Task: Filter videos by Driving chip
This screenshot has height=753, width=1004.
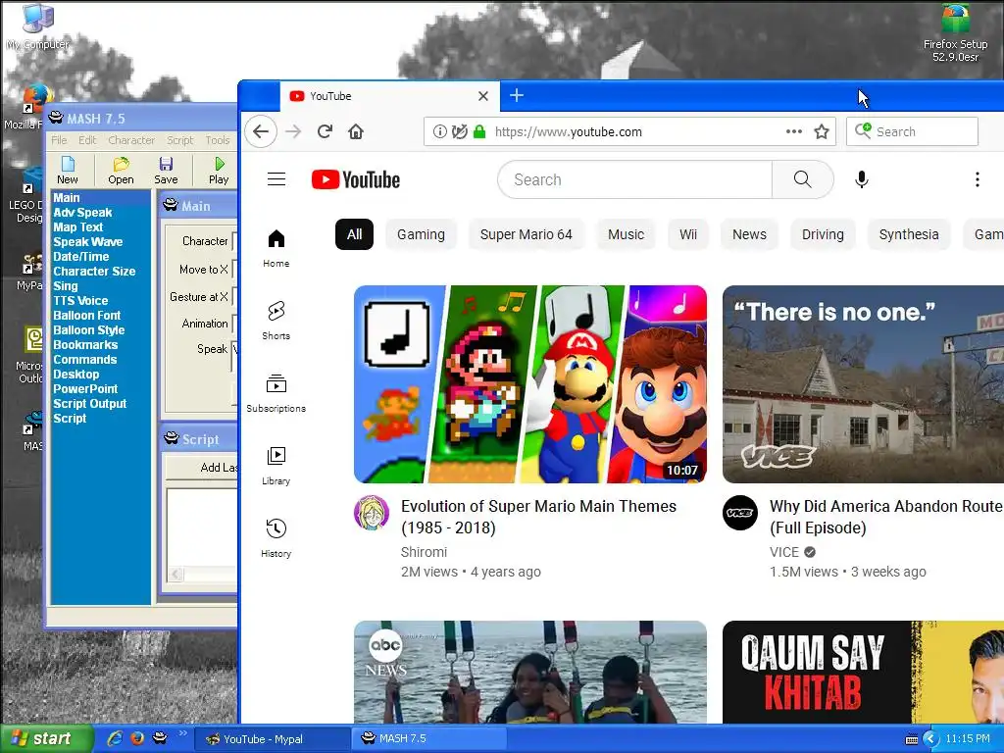Action: [823, 234]
